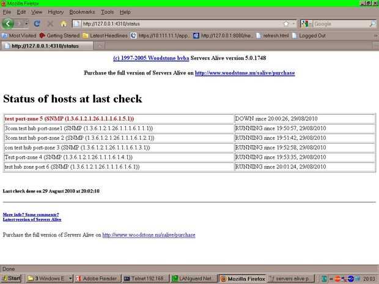379x284 pixels.
Task: Open the Logged Out bookmark
Action: 309,36
